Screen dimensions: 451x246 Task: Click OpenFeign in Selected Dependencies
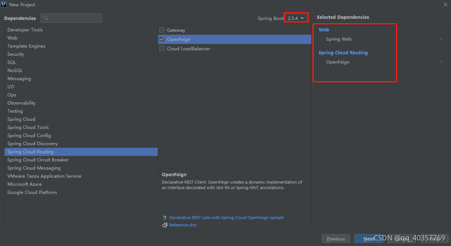338,62
